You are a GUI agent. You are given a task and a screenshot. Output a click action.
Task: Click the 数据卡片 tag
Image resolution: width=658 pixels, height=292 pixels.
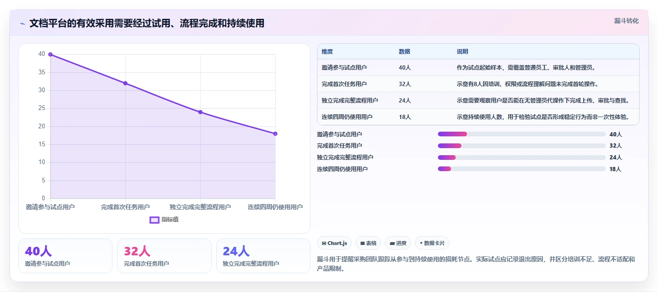coord(432,243)
